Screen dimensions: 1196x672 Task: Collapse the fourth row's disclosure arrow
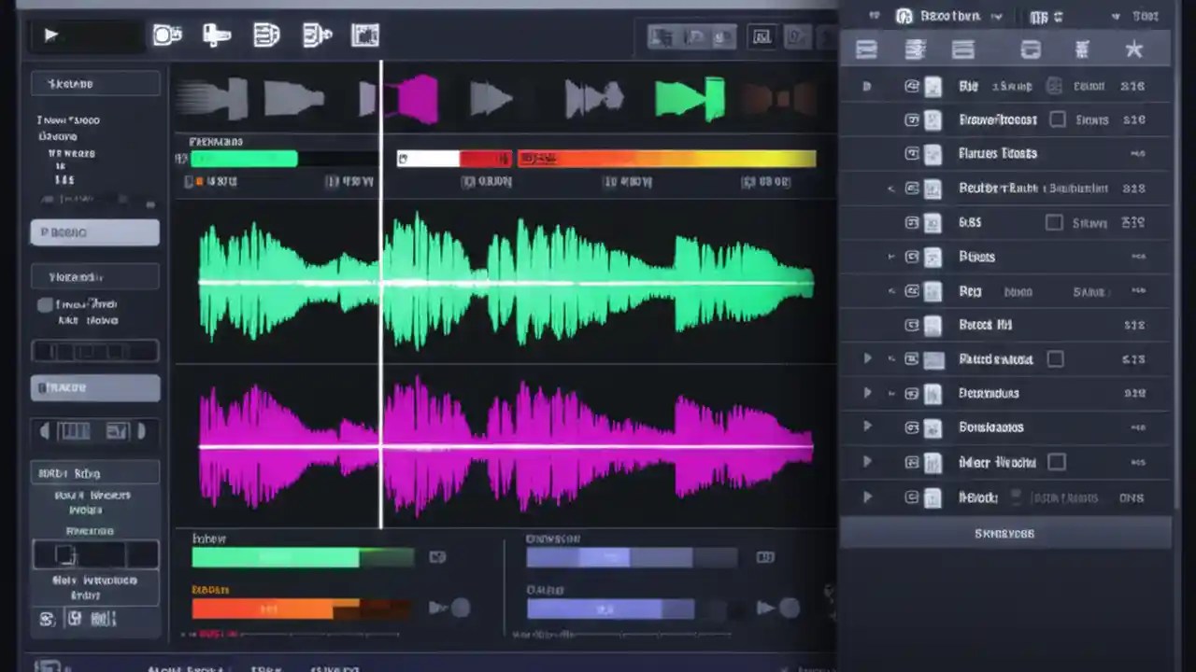(890, 188)
